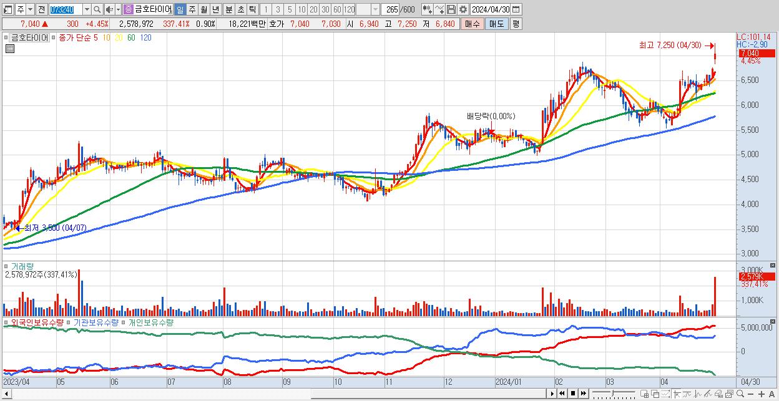The width and height of the screenshot is (779, 401).
Task: Choose the 10 interval button
Action: [301, 9]
